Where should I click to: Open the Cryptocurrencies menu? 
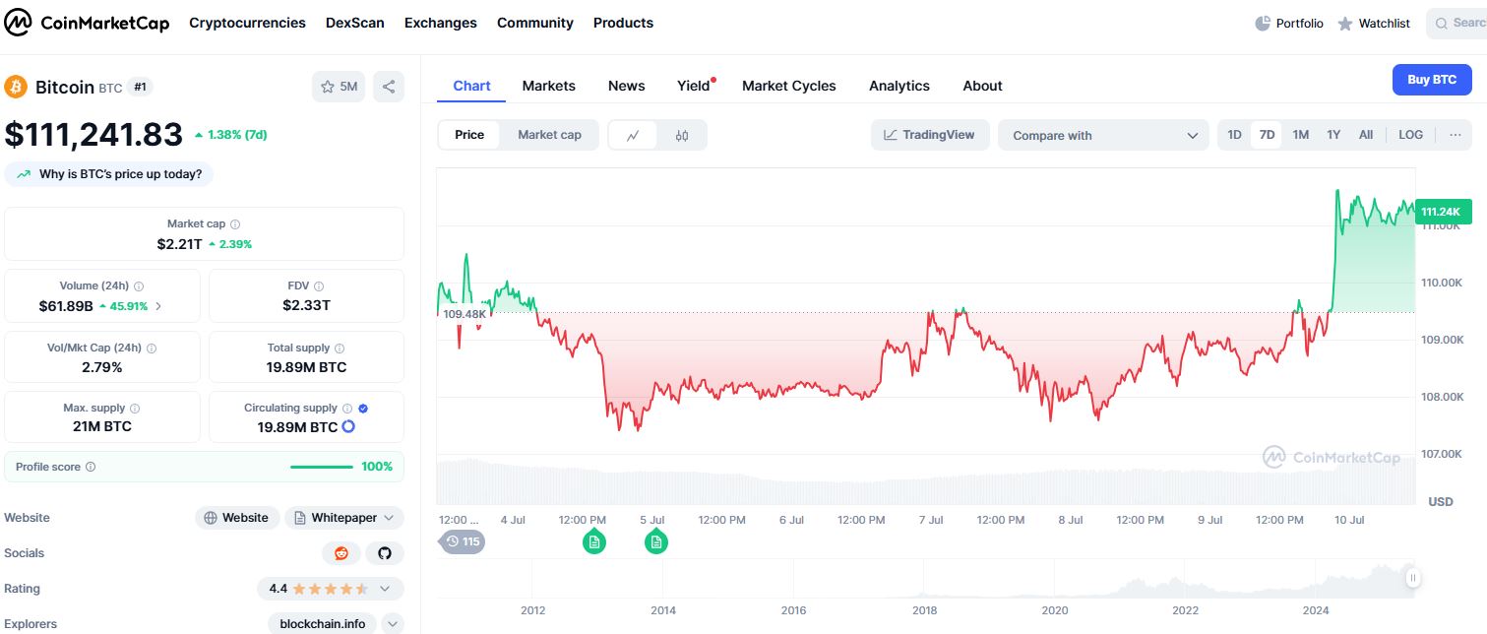click(247, 23)
